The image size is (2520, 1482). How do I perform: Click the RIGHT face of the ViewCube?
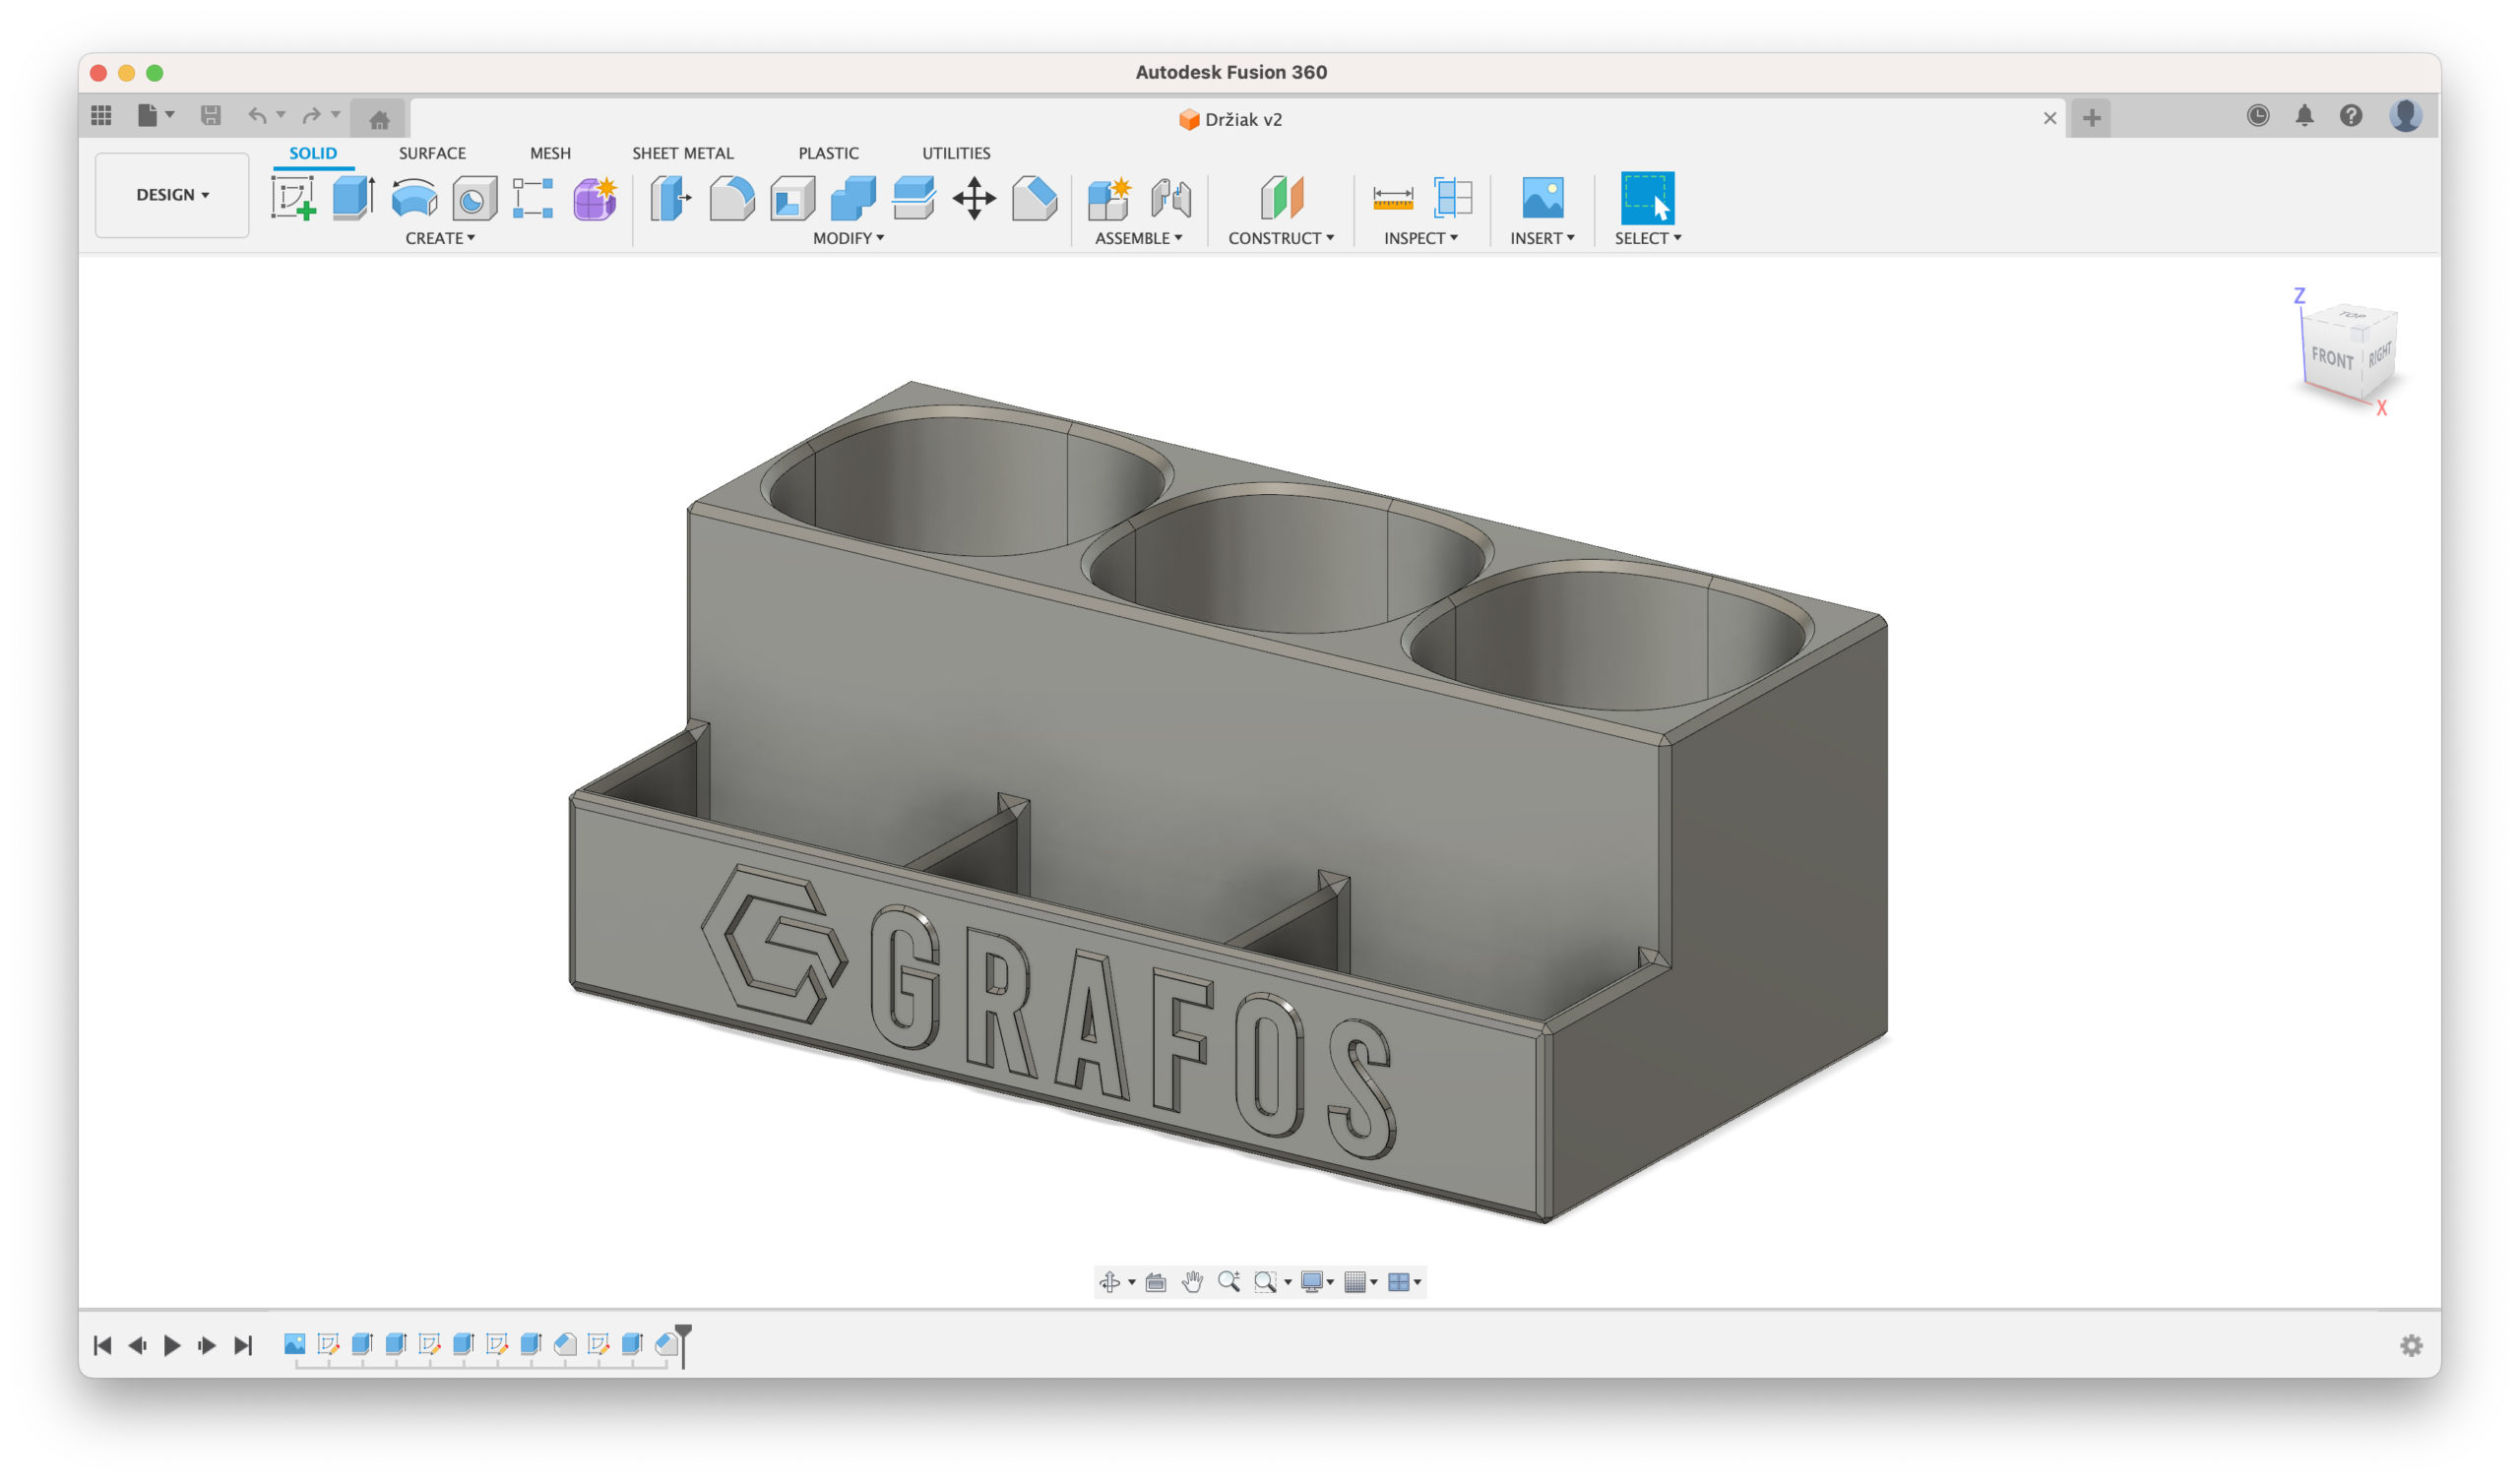point(2379,355)
